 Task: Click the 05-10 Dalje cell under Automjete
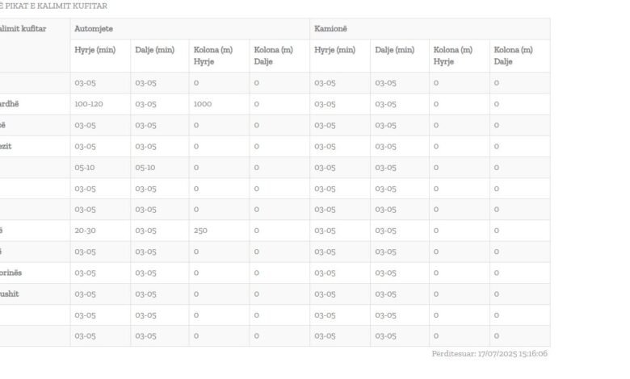pyautogui.click(x=145, y=168)
